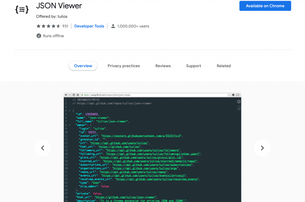
Task: Open the Developer Tools category link
Action: 89,26
